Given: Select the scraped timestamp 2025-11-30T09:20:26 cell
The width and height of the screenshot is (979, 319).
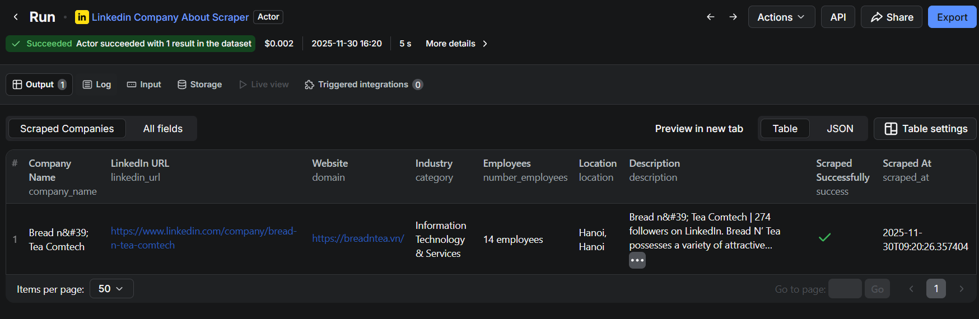Looking at the screenshot, I should 925,240.
